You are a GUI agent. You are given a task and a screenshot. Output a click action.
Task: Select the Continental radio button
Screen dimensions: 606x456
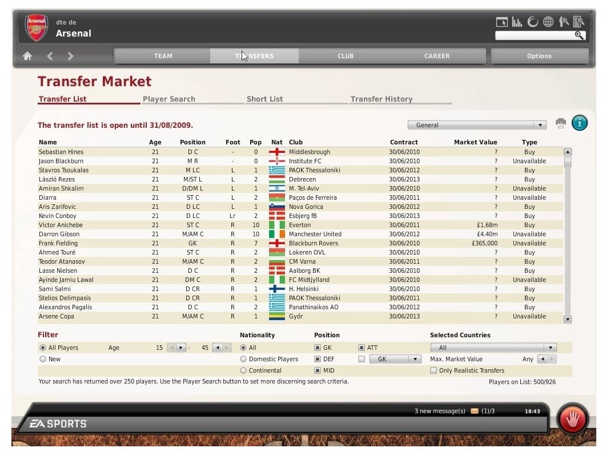pyautogui.click(x=243, y=370)
